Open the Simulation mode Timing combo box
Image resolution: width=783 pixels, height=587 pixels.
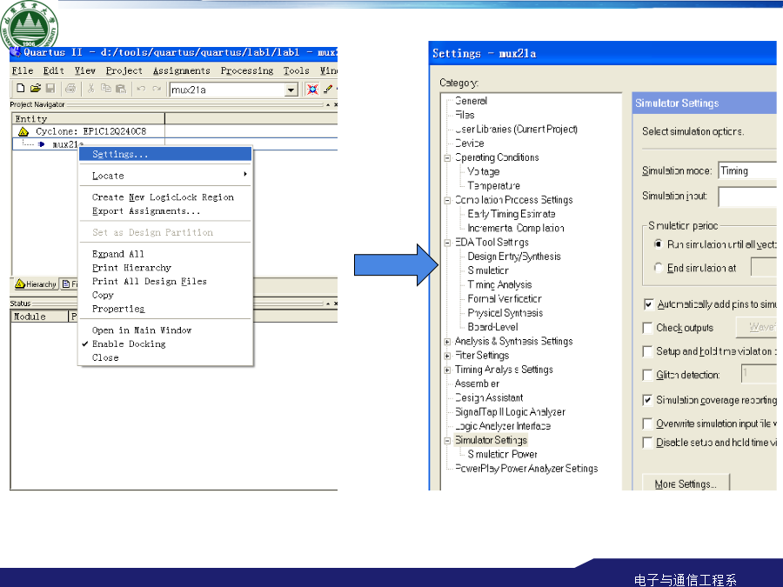747,170
